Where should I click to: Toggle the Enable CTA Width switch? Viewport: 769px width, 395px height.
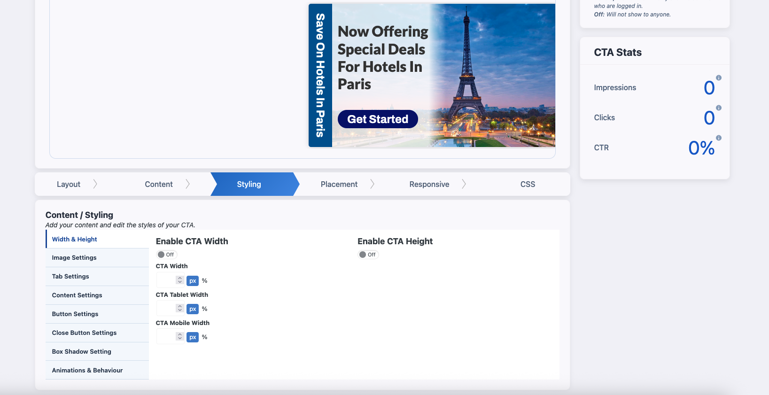tap(166, 255)
